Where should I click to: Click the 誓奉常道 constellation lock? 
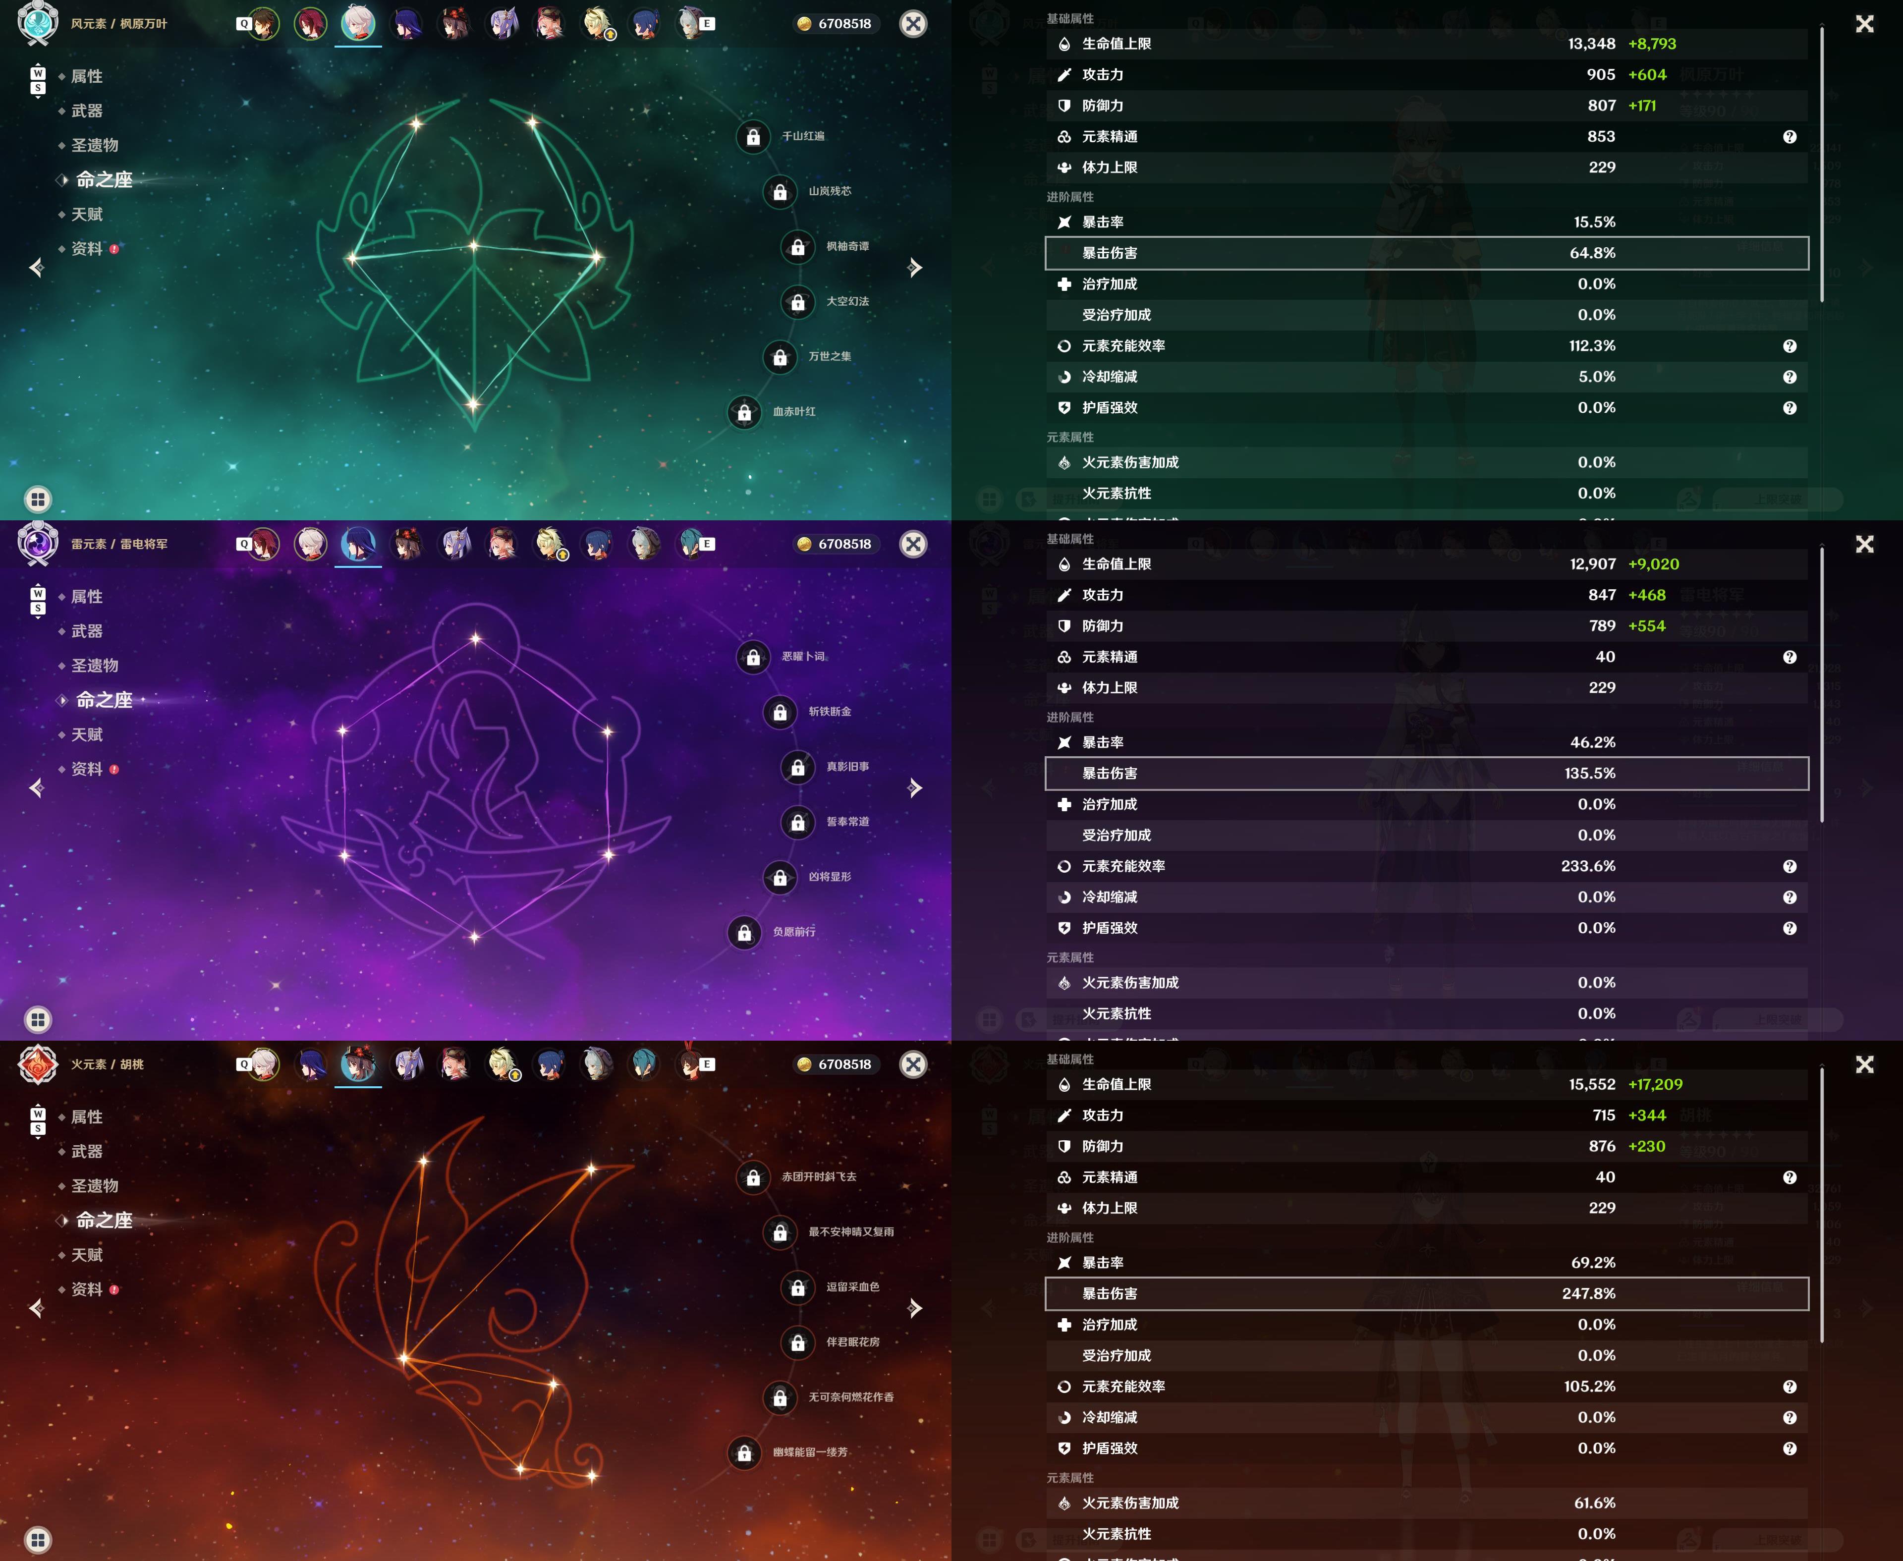[798, 823]
